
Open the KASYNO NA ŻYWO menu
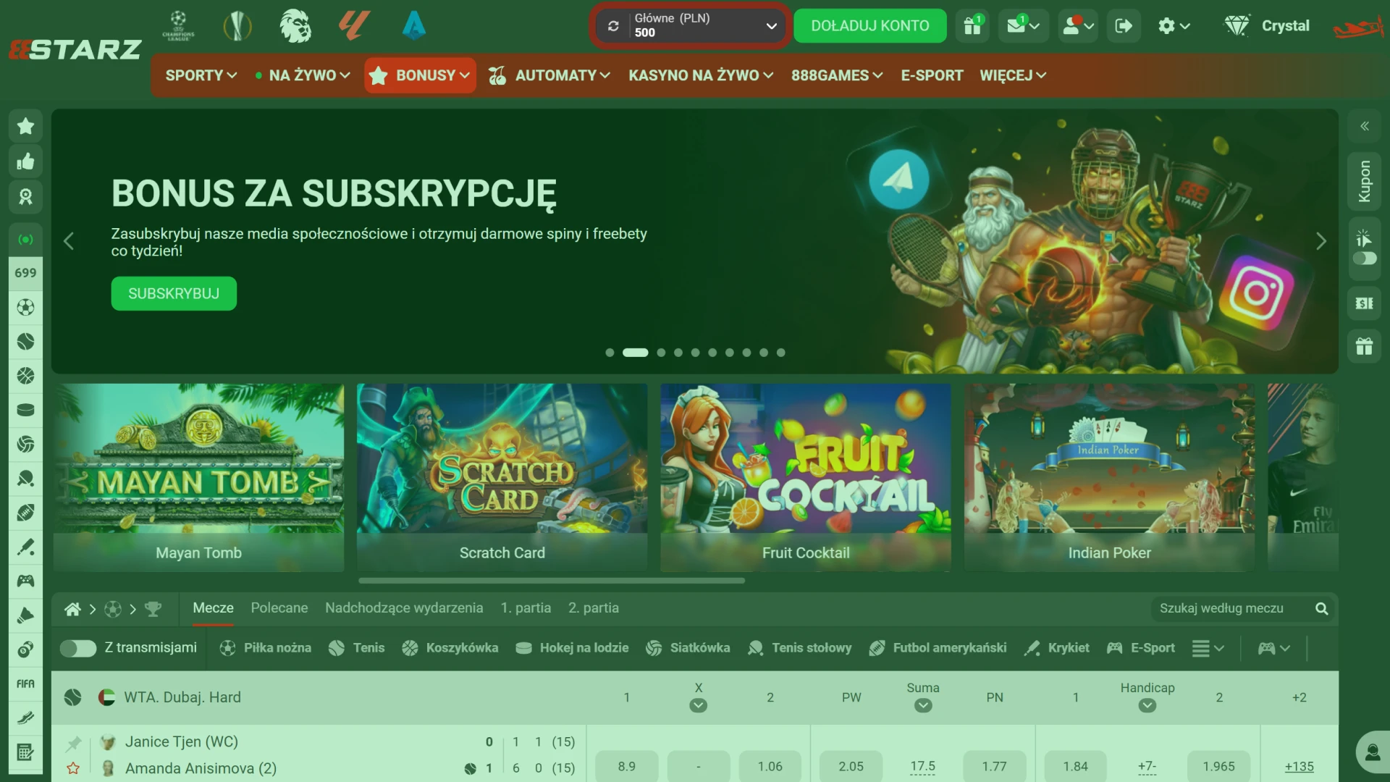[x=700, y=75]
